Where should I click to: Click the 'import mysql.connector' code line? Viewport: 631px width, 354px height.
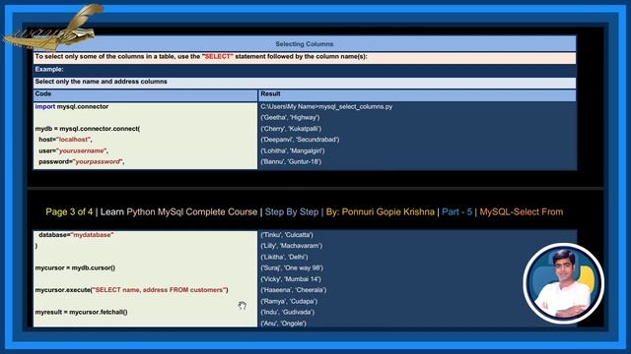(72, 107)
